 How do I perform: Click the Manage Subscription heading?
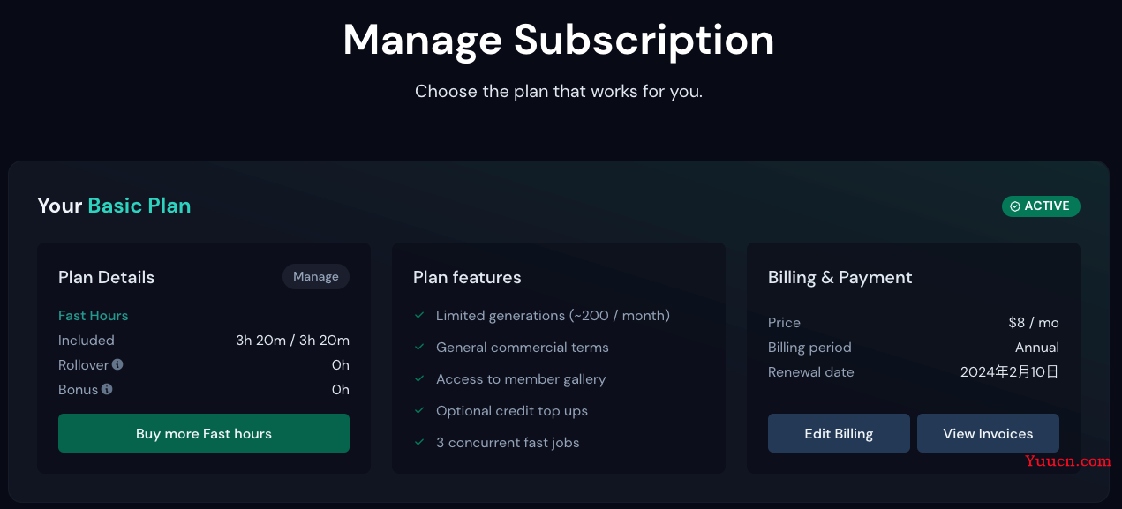[x=559, y=40]
